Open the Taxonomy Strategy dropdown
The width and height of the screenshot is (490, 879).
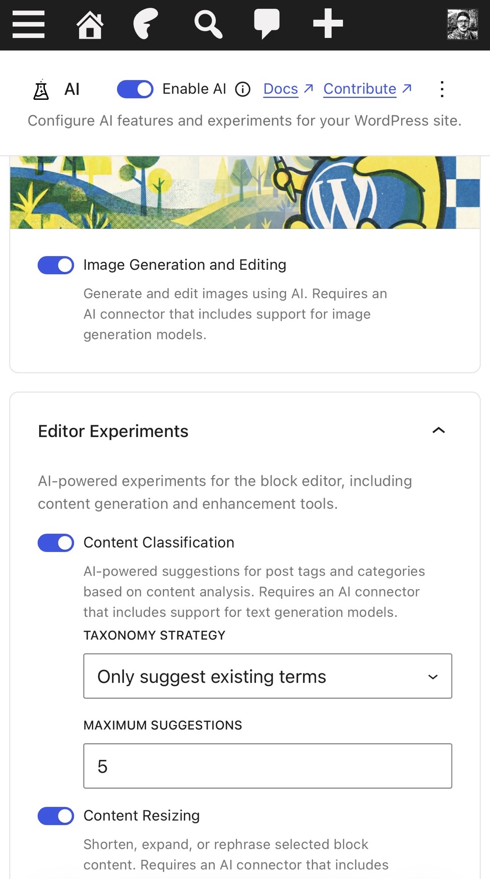coord(268,676)
